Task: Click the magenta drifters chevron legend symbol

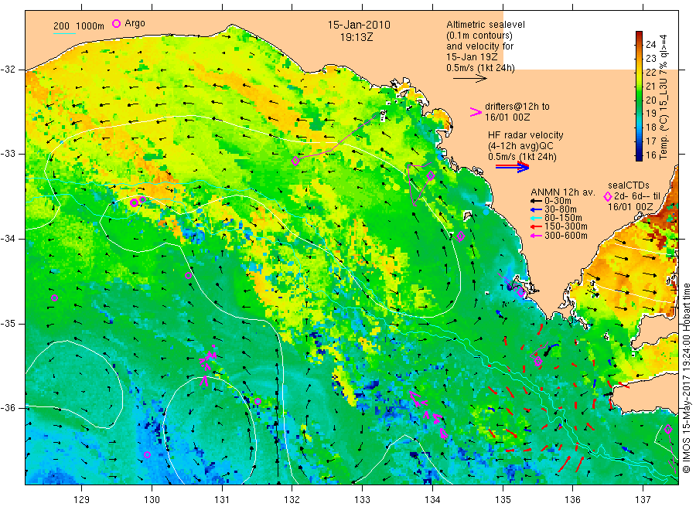Action: 476,112
